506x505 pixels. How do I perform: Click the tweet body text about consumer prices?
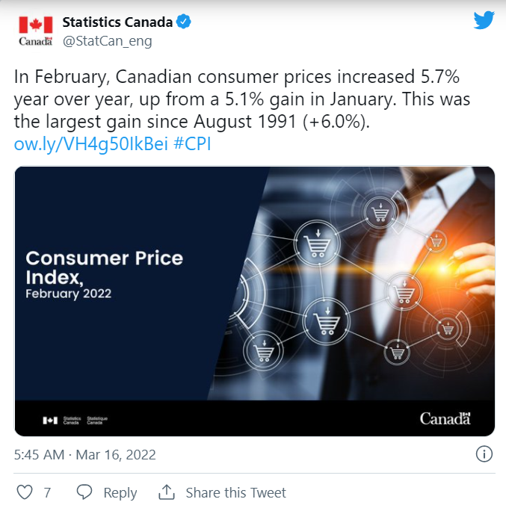tap(242, 99)
